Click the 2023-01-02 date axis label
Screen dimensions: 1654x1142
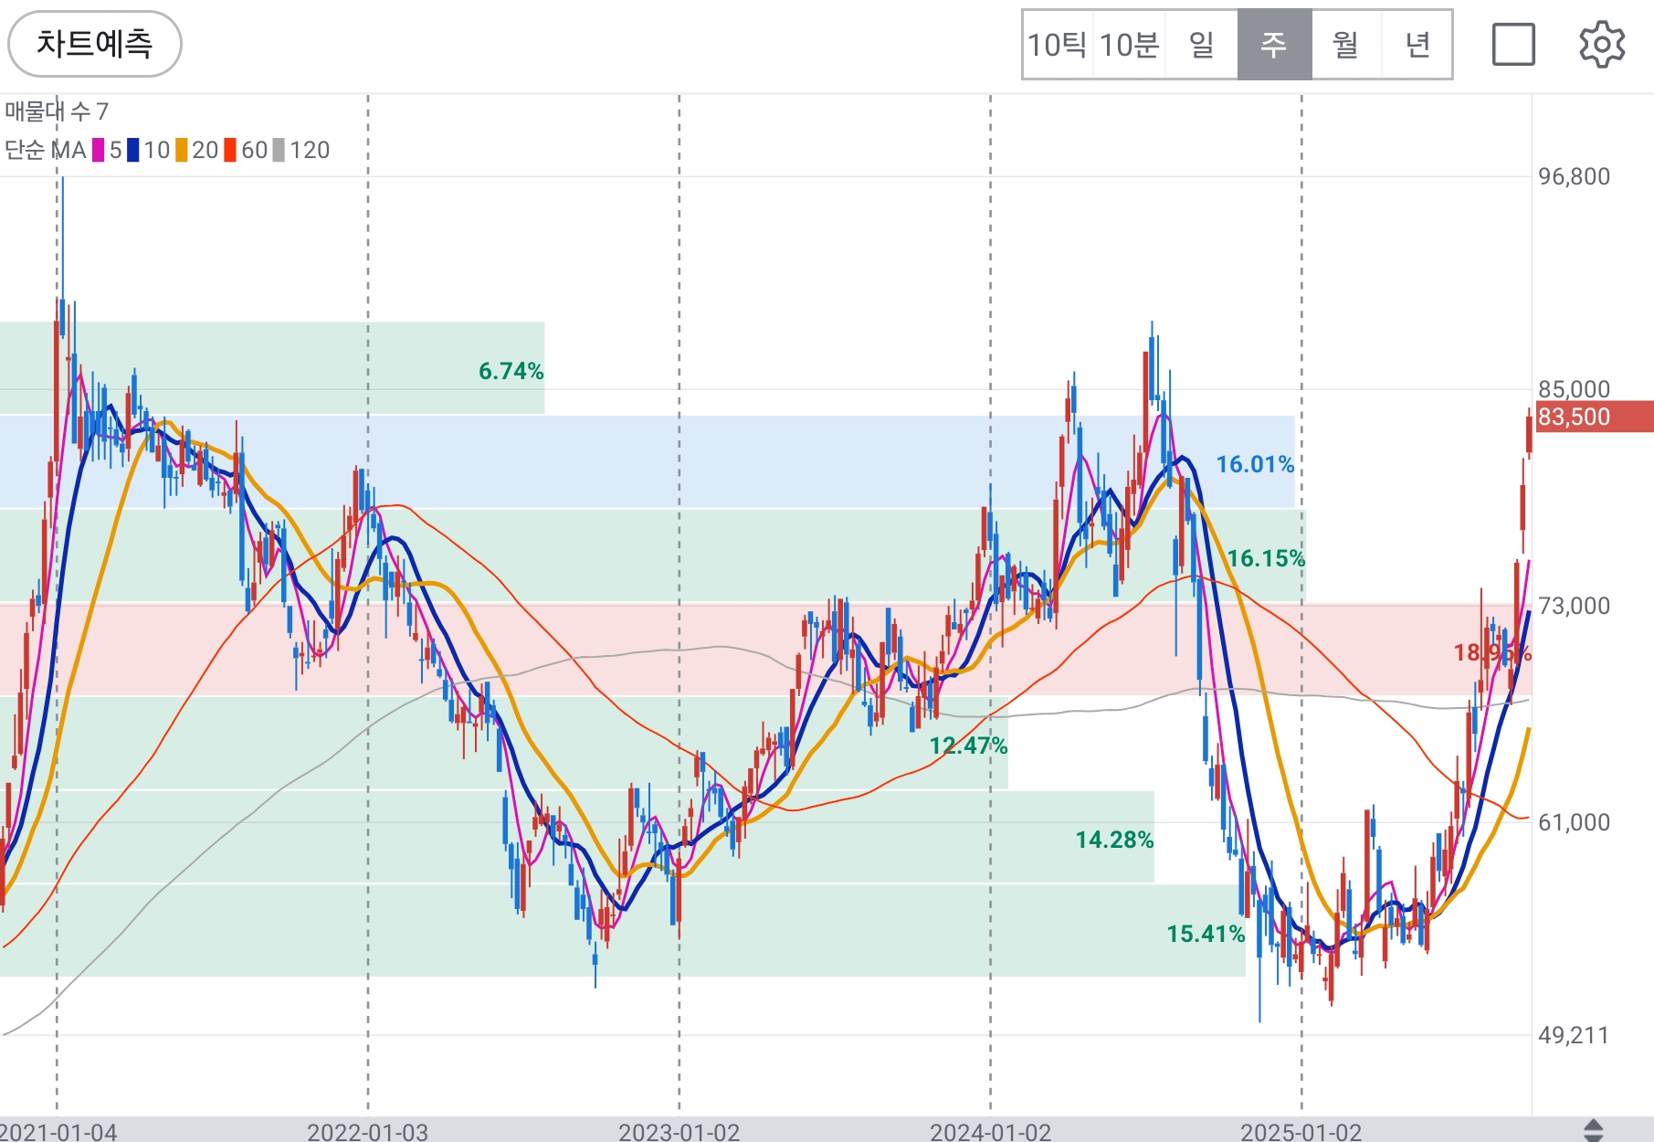point(679,1132)
